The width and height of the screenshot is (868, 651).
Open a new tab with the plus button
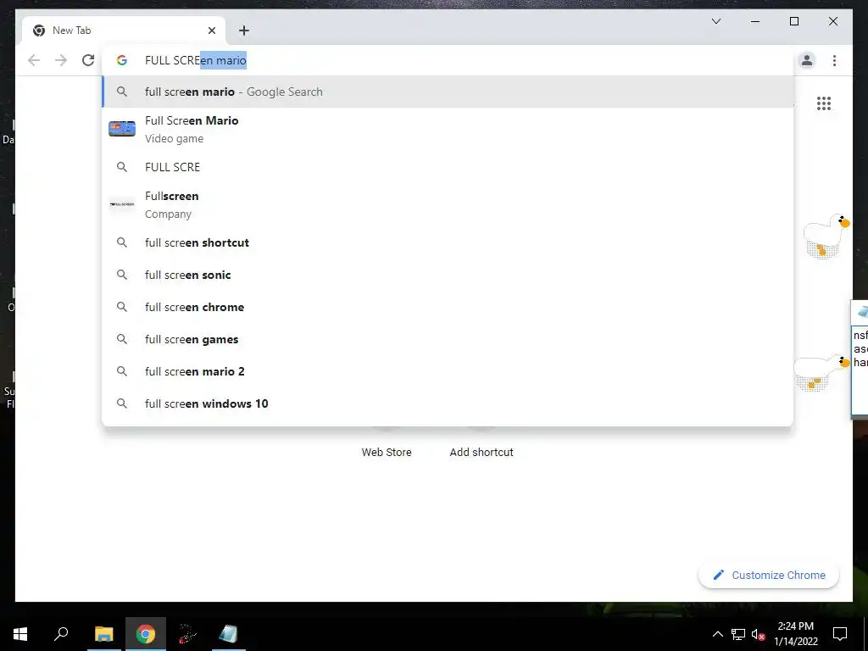pos(244,31)
